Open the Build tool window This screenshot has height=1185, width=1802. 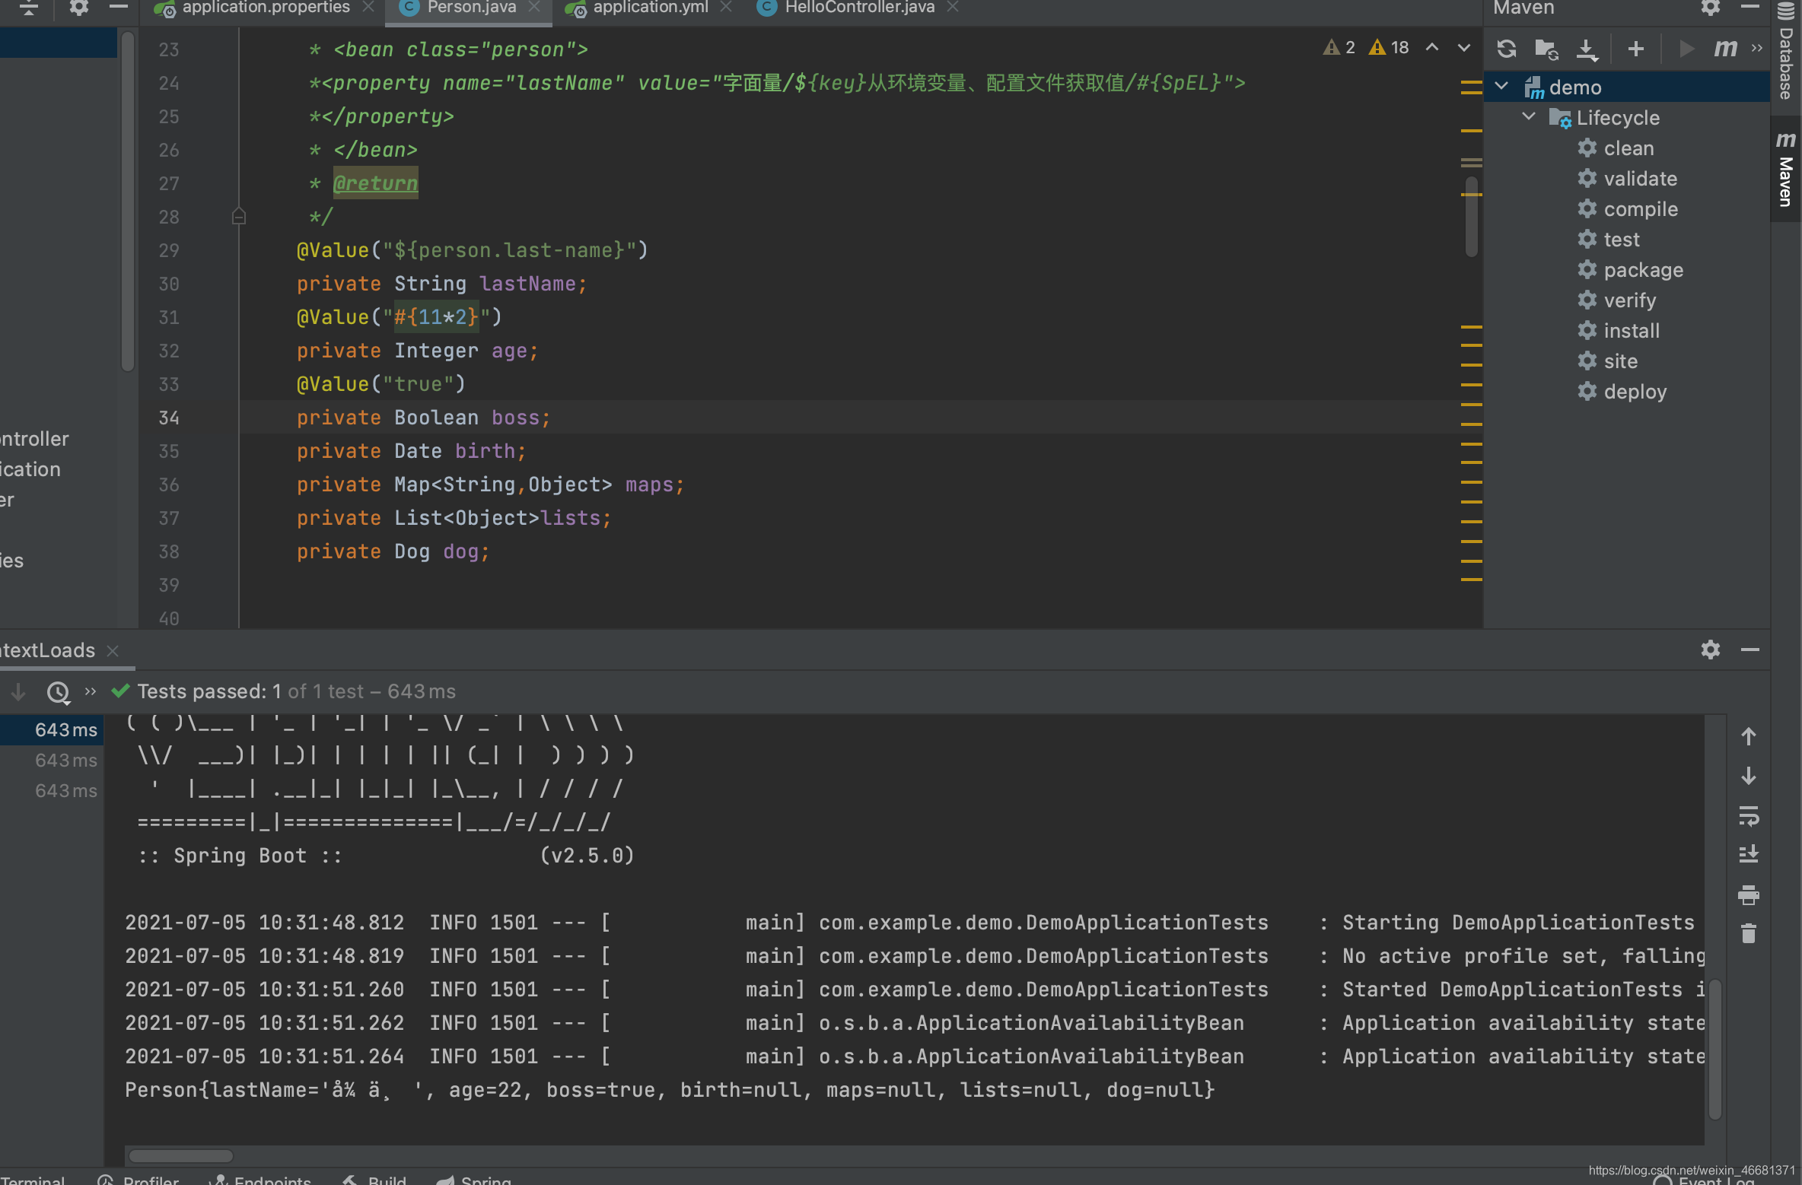coord(374,1179)
